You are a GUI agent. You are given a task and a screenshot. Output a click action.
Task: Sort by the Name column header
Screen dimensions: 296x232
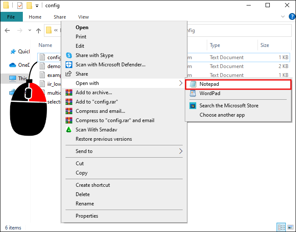point(45,45)
